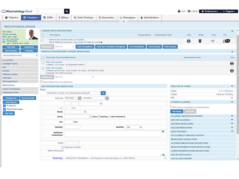Click the fax envelope icon for Methotrexate
The image size is (239, 179).
click(x=226, y=41)
